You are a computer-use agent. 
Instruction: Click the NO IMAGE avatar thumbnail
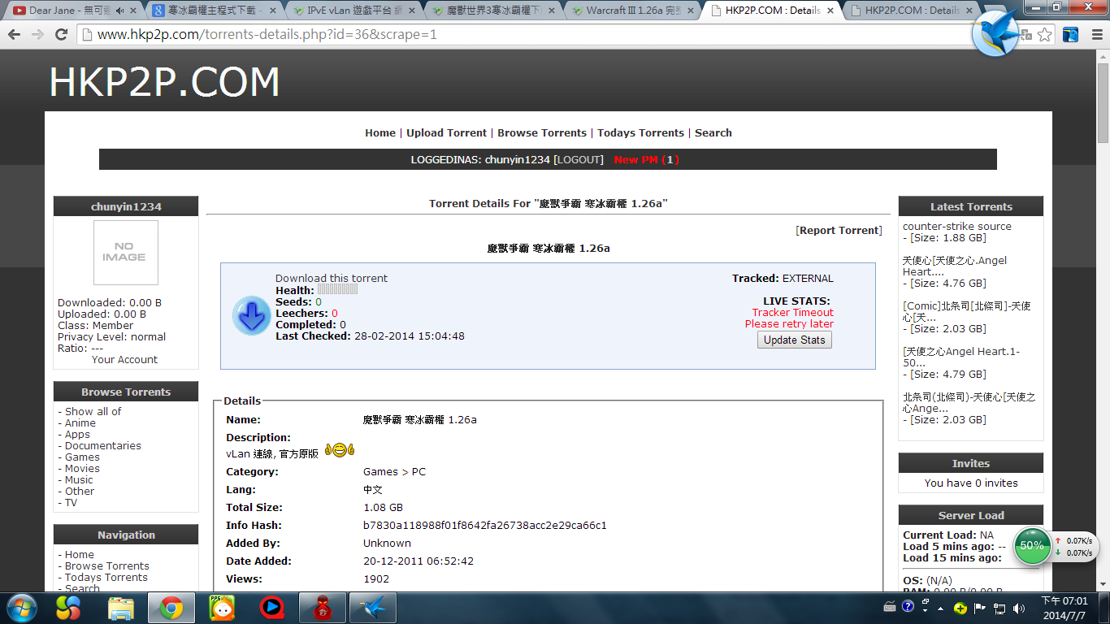[126, 253]
